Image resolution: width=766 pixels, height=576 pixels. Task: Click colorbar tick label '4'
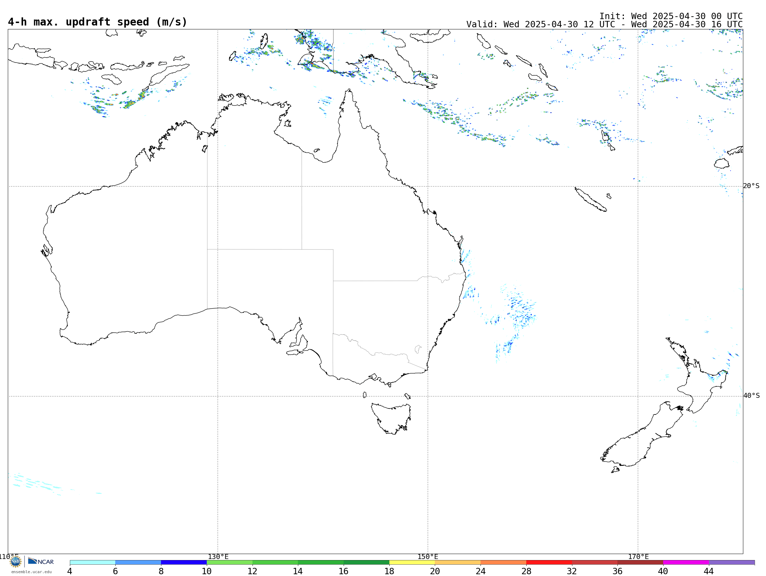[70, 571]
